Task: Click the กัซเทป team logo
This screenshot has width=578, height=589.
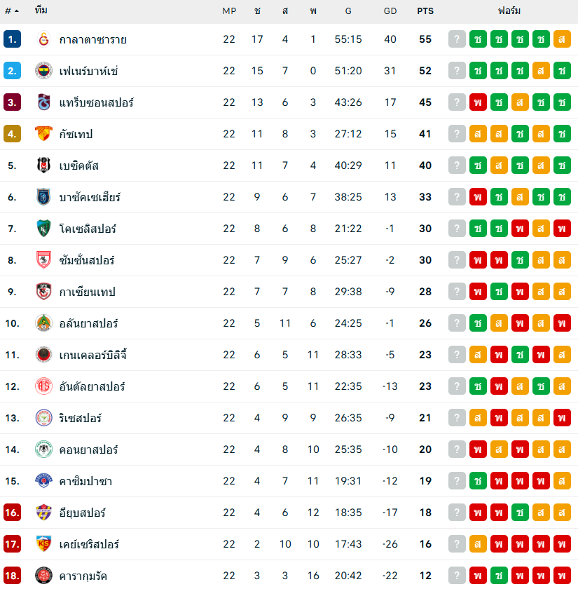Action: 43,134
